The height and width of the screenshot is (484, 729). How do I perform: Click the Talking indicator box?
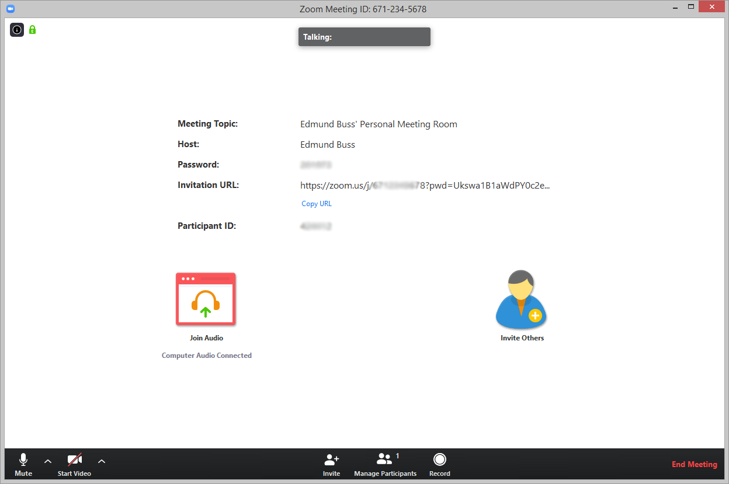(364, 37)
